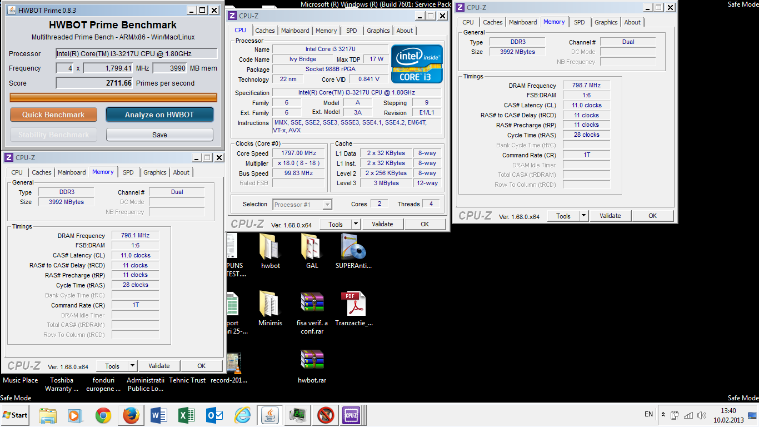Launch Windows Media Player from taskbar
This screenshot has width=759, height=427.
click(x=74, y=415)
